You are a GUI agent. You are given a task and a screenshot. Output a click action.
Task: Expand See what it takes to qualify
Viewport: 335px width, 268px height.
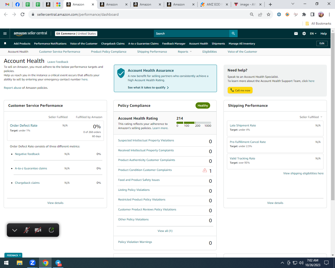pyautogui.click(x=148, y=87)
